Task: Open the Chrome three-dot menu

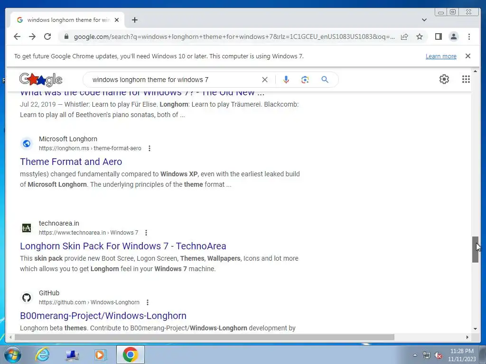Action: click(469, 36)
